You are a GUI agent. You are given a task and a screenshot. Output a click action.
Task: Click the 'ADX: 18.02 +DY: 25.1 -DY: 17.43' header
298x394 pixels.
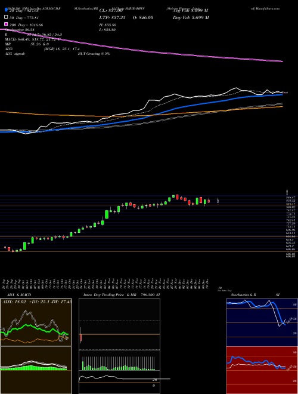36,301
